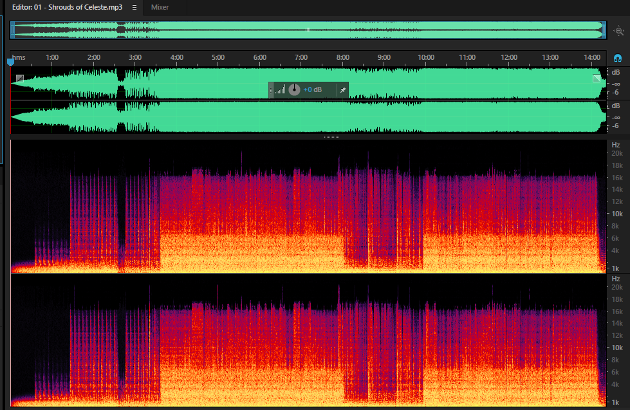Screen dimensions: 630x410
Task: Click the 5:00 mark on the time ruler
Action: click(218, 57)
